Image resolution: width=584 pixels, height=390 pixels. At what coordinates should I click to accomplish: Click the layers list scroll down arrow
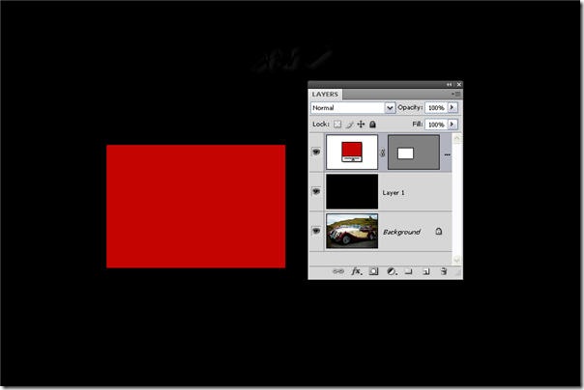[457, 259]
